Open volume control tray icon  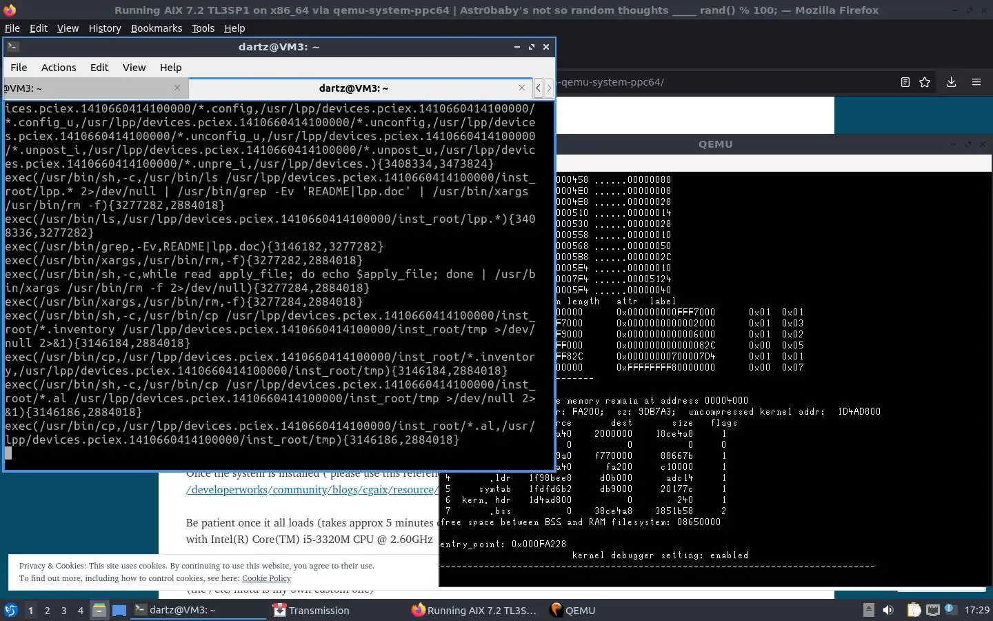coord(888,610)
